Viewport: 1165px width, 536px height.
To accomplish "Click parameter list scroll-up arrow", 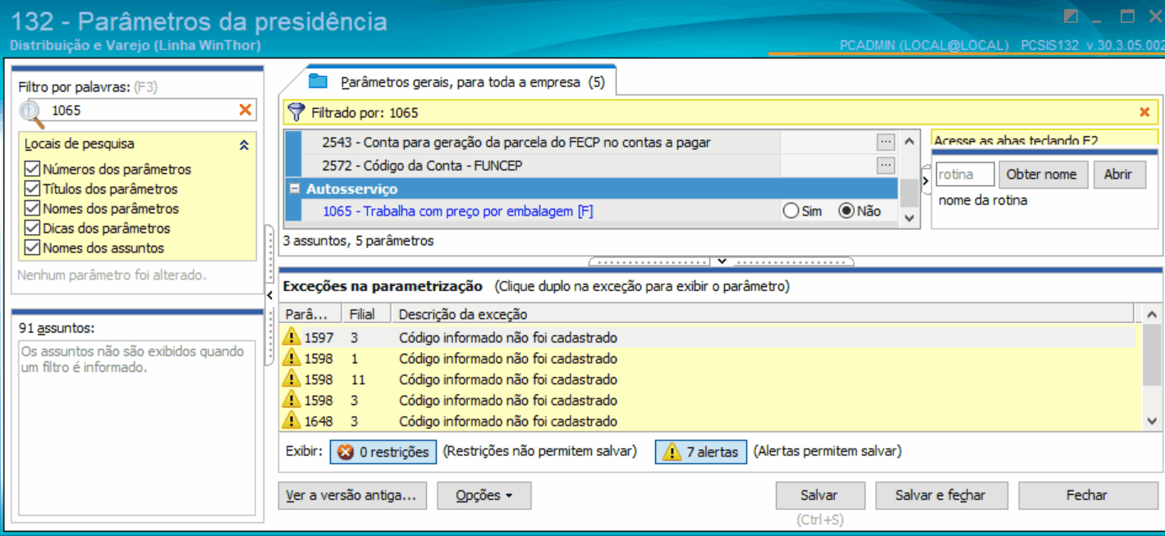I will click(x=908, y=142).
